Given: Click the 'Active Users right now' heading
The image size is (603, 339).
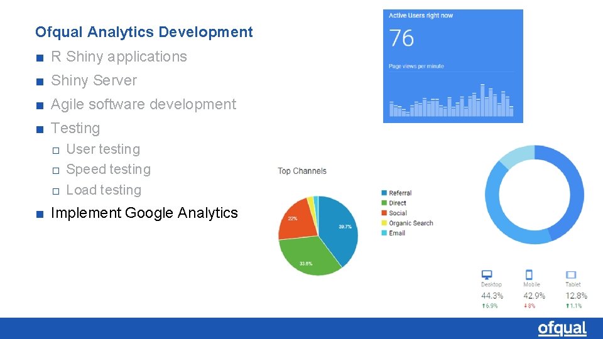Looking at the screenshot, I should point(421,15).
